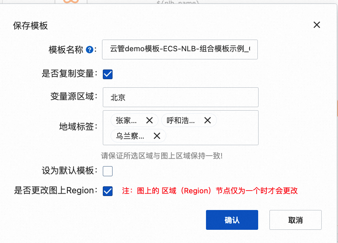Viewport: 338px width, 243px height.
Task: Confirm saving with the 确认 button
Action: click(x=232, y=220)
